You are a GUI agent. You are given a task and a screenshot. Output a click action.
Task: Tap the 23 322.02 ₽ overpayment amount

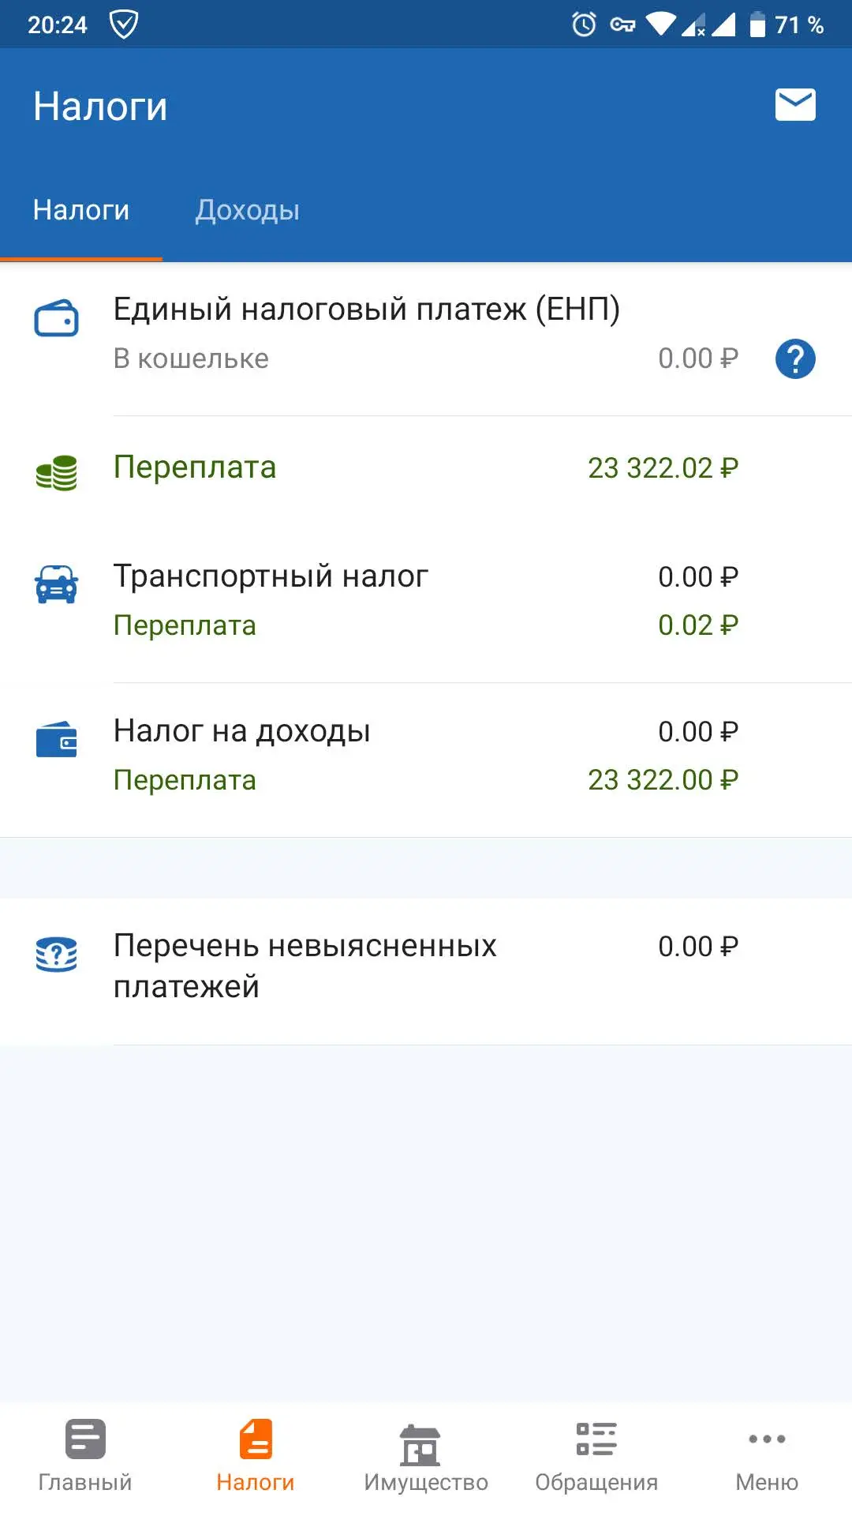point(663,468)
